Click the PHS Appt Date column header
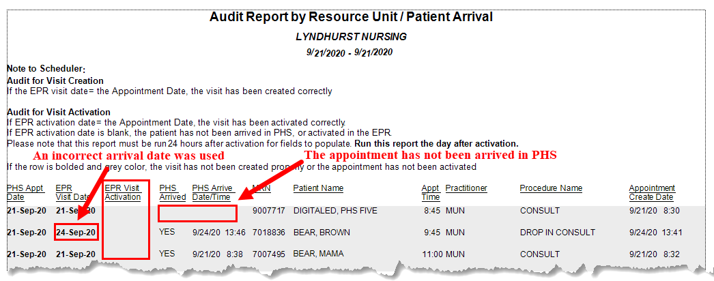This screenshot has height=281, width=714. tap(25, 193)
